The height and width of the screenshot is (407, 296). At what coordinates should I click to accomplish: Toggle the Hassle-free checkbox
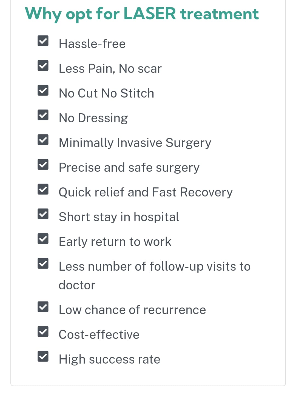(43, 41)
